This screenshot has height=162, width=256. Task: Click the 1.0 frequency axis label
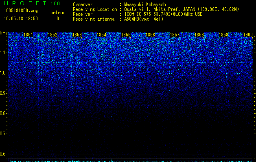click(3, 73)
